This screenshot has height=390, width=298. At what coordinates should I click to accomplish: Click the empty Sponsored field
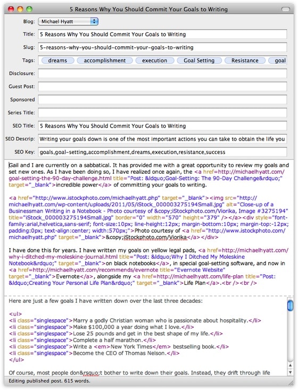(x=162, y=99)
